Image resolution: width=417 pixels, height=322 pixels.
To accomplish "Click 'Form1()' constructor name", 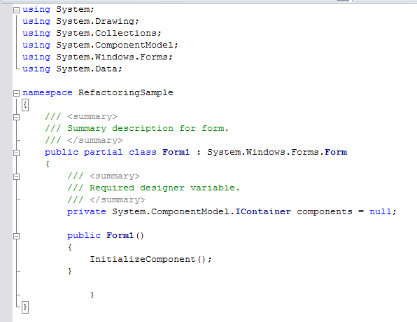I will point(125,235).
